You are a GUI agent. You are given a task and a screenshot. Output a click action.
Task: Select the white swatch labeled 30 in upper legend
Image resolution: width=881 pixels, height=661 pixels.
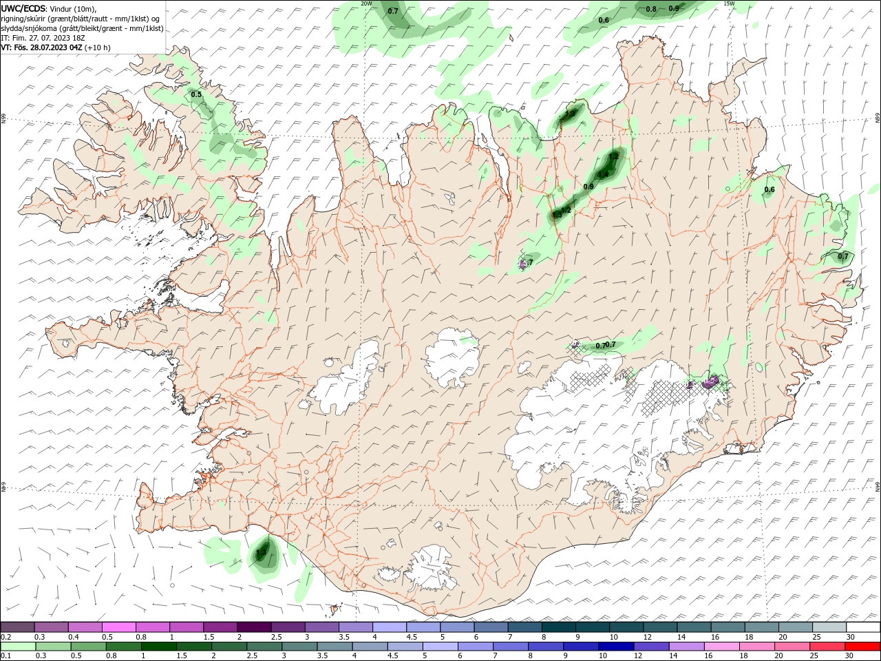pyautogui.click(x=863, y=627)
